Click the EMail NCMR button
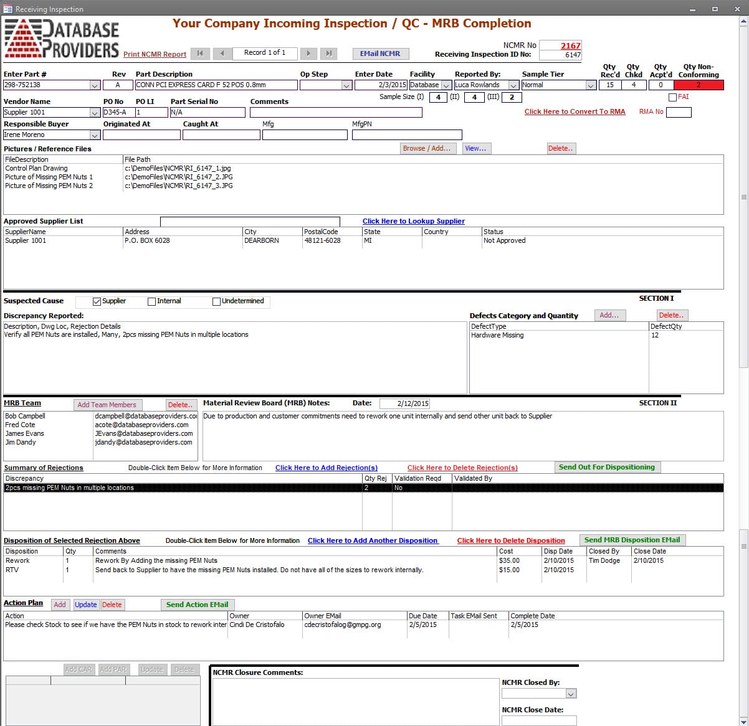 [x=380, y=54]
